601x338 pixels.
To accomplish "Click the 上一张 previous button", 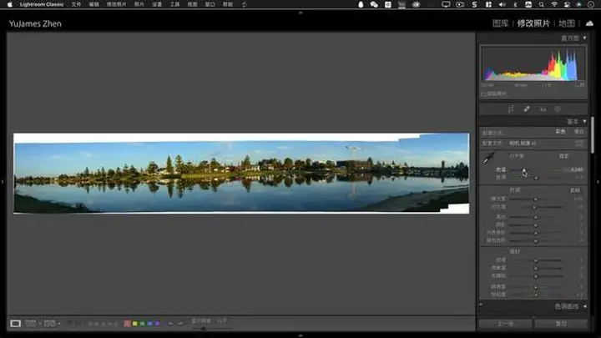I will point(505,323).
